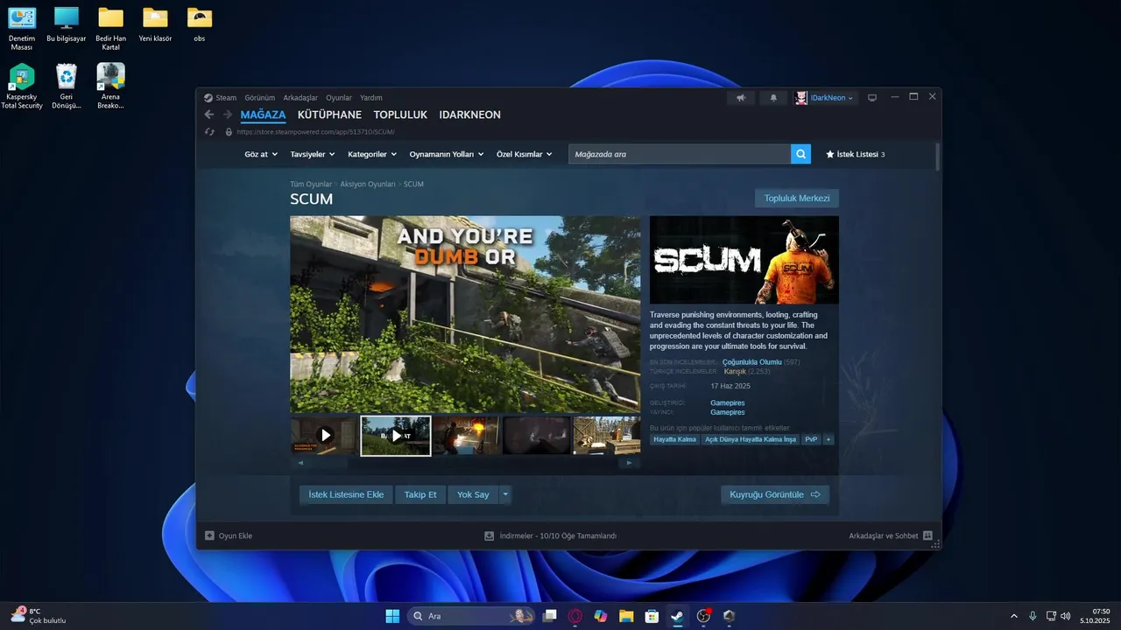Show more tags with the plus tag
1121x630 pixels.
click(x=828, y=439)
